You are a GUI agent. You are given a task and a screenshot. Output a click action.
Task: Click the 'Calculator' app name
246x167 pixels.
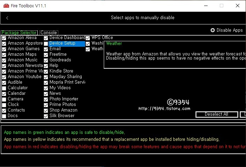(18, 88)
